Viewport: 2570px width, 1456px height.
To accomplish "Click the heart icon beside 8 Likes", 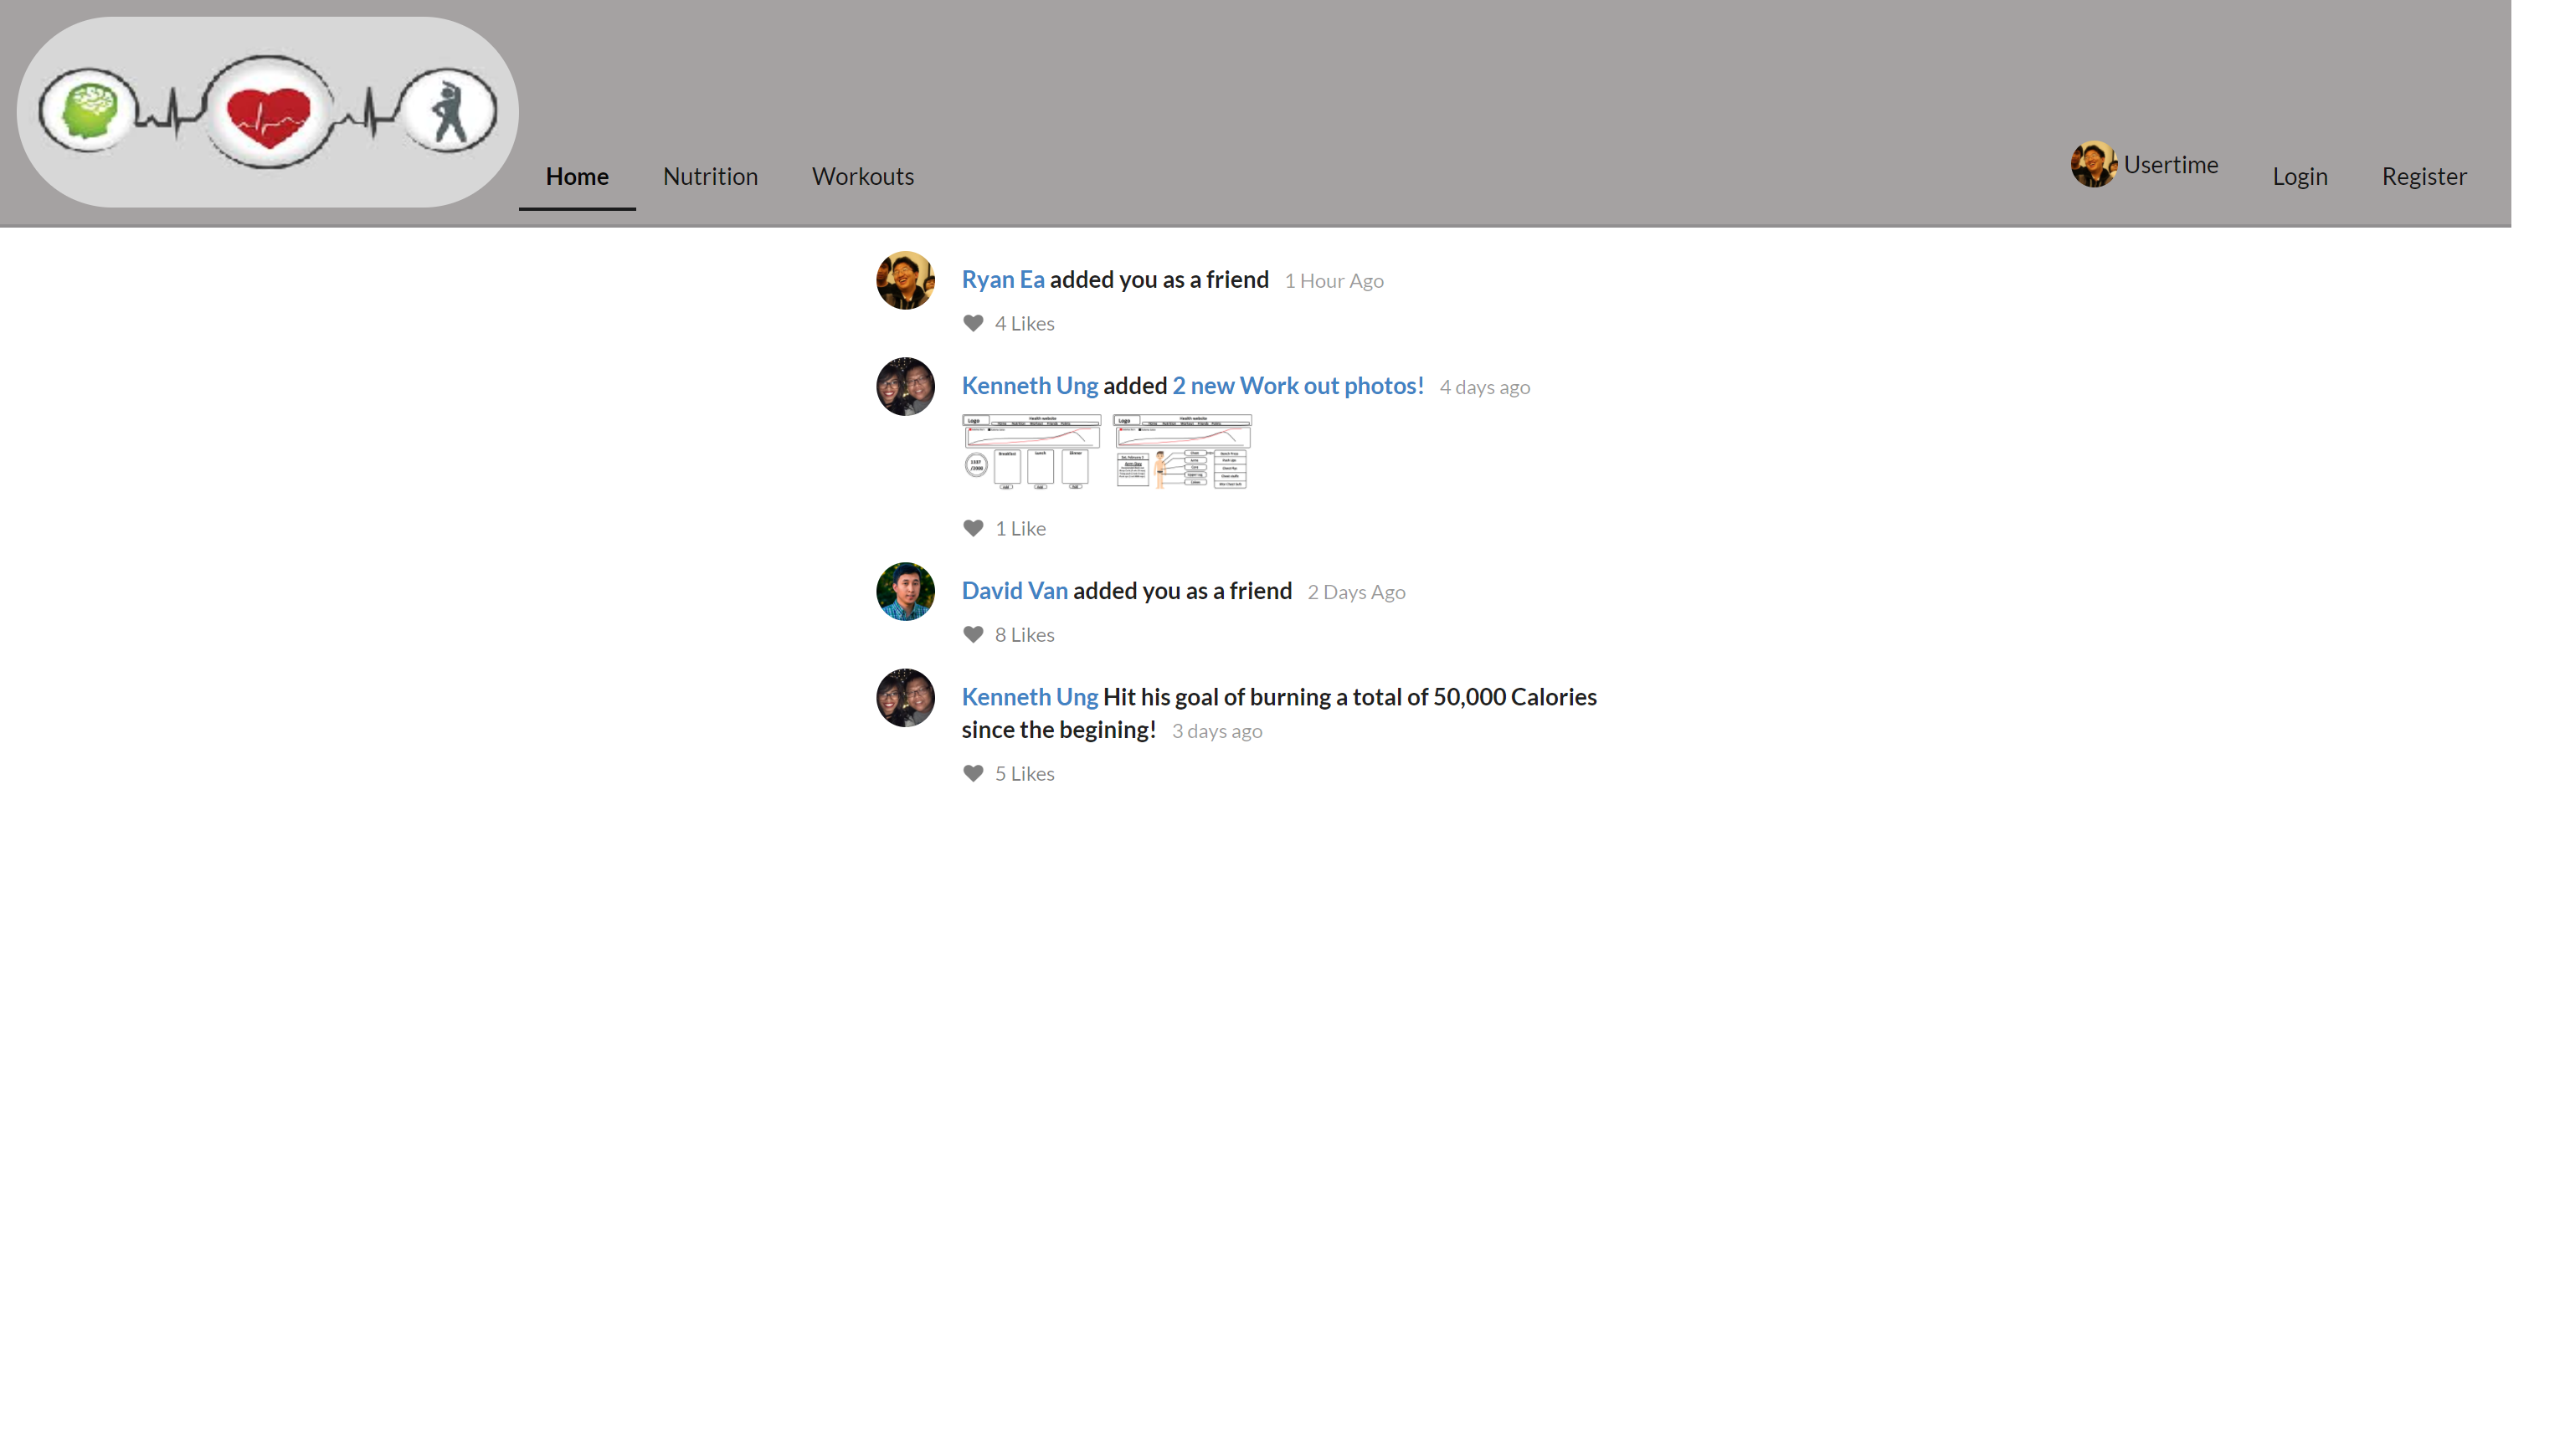I will tap(973, 634).
